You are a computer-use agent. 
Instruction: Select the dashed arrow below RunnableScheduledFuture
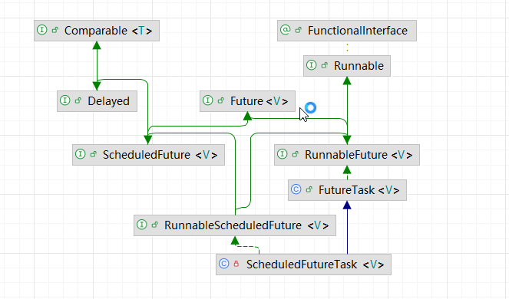click(246, 245)
